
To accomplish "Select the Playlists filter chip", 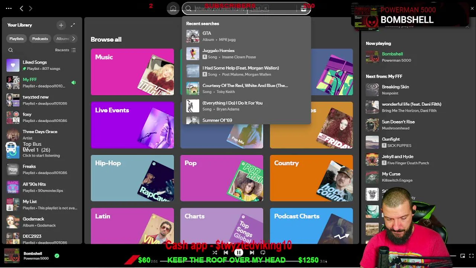I will coord(16,39).
